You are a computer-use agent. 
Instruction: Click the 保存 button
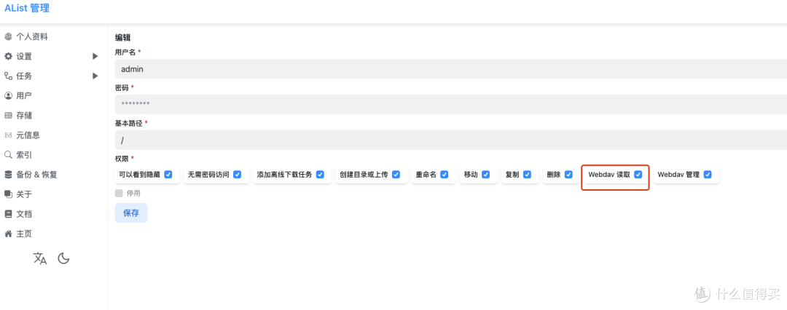[131, 212]
